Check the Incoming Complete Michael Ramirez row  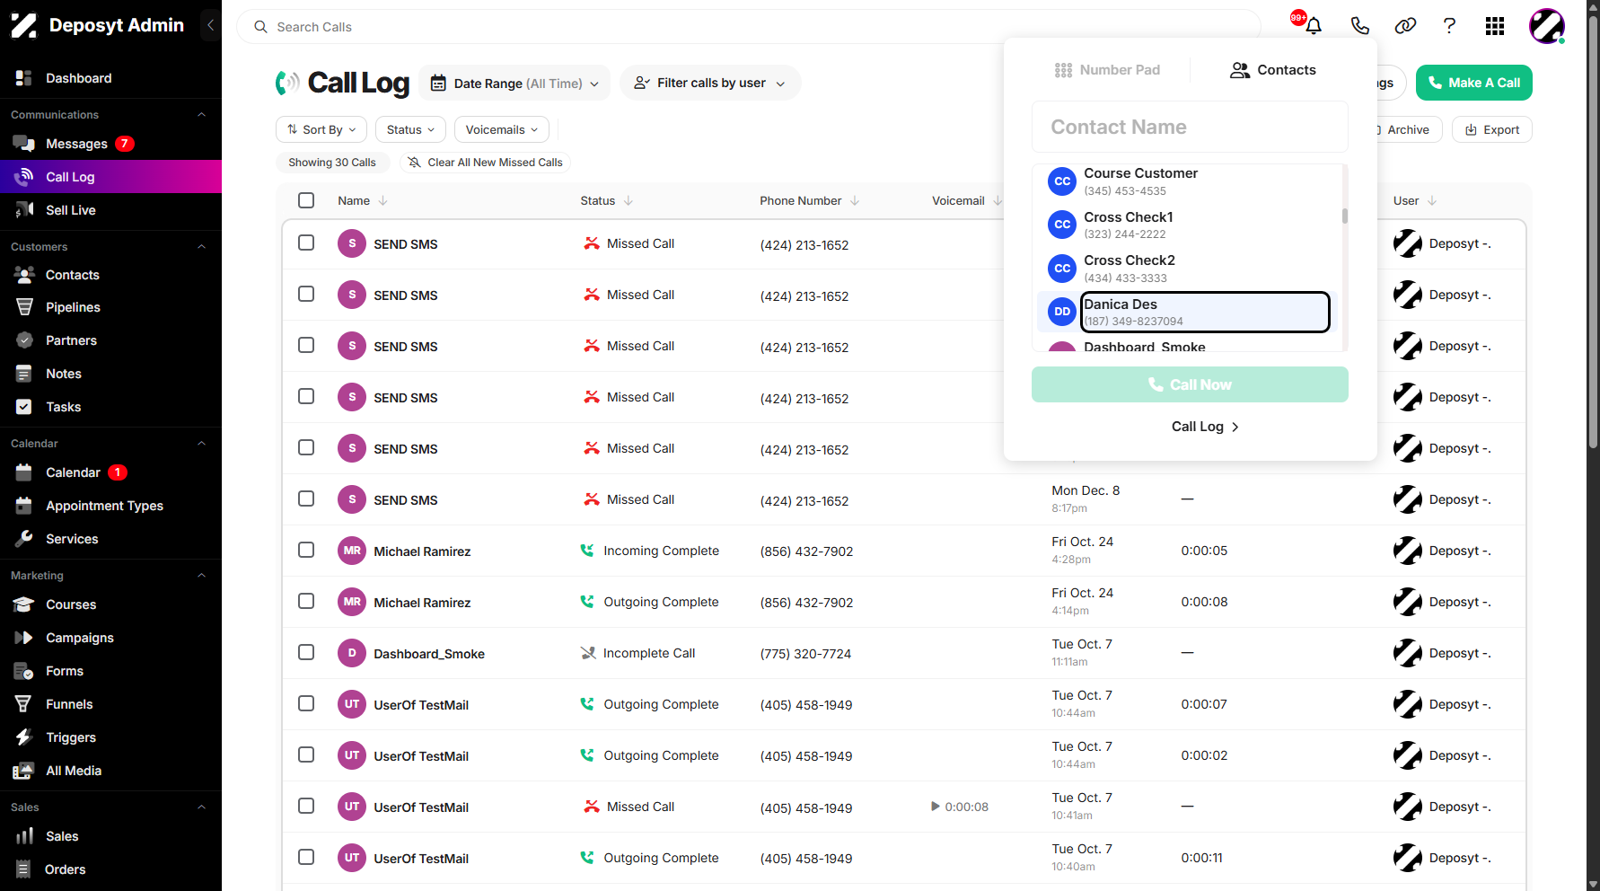tap(306, 550)
